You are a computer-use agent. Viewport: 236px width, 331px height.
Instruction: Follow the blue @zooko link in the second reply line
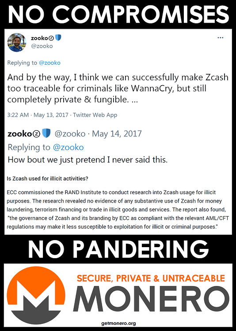click(69, 147)
